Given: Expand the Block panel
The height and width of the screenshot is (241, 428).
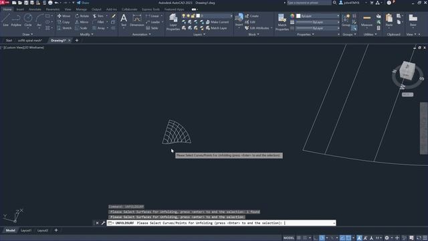Looking at the screenshot, I should point(254,34).
